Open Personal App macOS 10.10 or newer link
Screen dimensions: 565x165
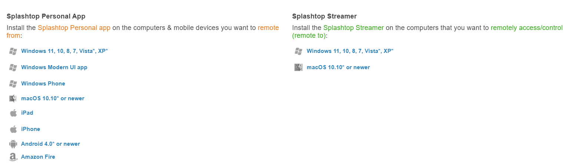click(x=53, y=98)
